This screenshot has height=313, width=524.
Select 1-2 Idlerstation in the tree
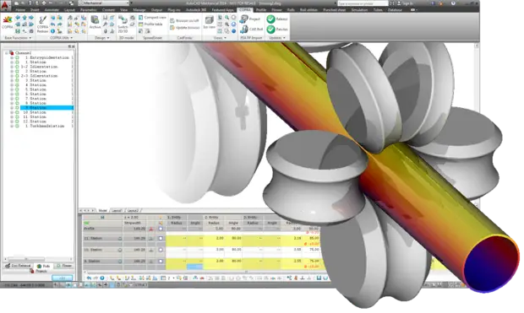click(40, 67)
